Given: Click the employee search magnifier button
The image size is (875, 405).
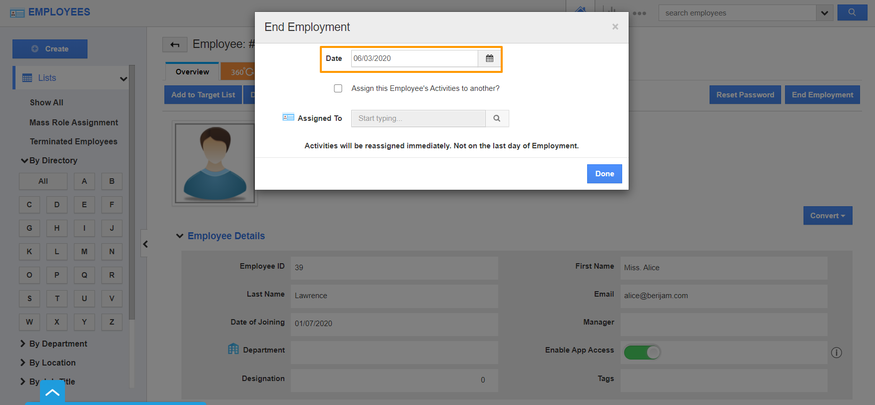Looking at the screenshot, I should click(852, 13).
